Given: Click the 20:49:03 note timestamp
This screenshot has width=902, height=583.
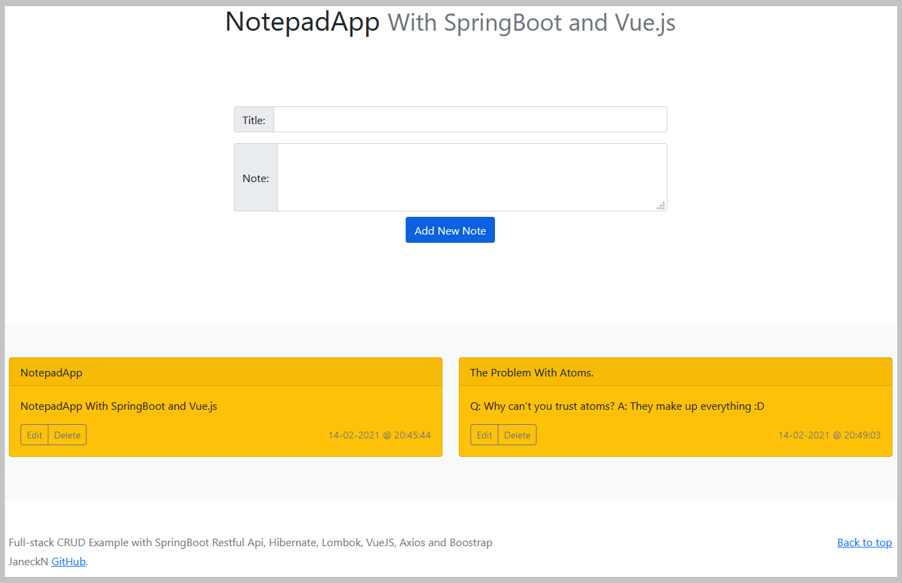Looking at the screenshot, I should click(x=829, y=435).
